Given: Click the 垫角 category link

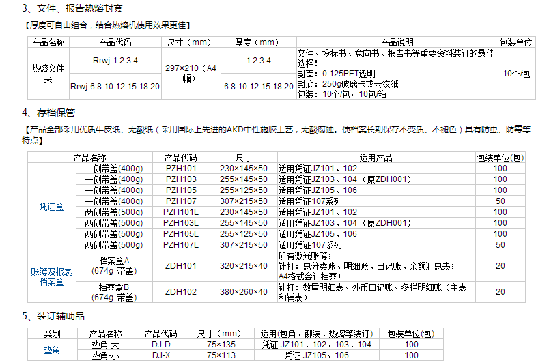Looking at the screenshot, I should [x=52, y=350].
